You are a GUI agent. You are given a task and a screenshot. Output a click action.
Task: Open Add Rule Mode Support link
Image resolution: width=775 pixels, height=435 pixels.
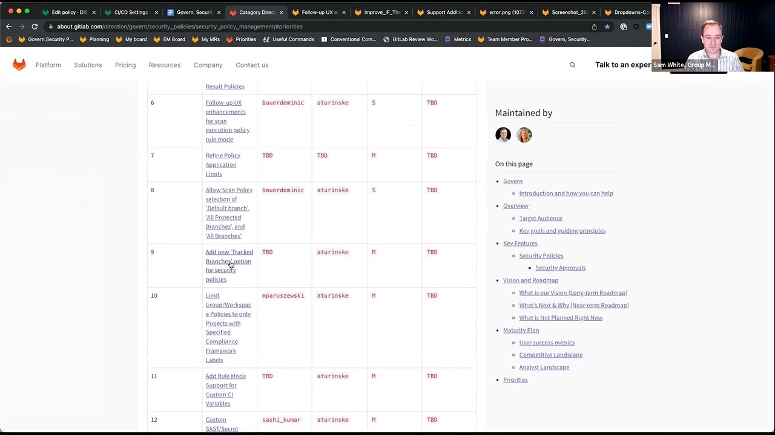pos(225,390)
